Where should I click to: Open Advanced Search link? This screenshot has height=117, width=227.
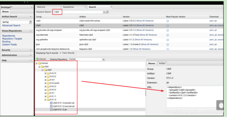[11, 26]
